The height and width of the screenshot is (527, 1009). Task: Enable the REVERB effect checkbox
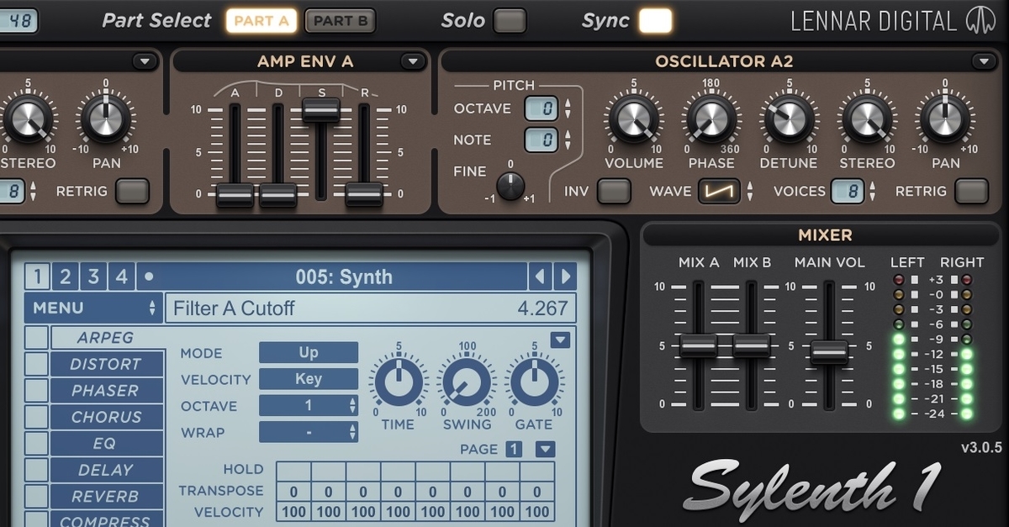pyautogui.click(x=36, y=496)
